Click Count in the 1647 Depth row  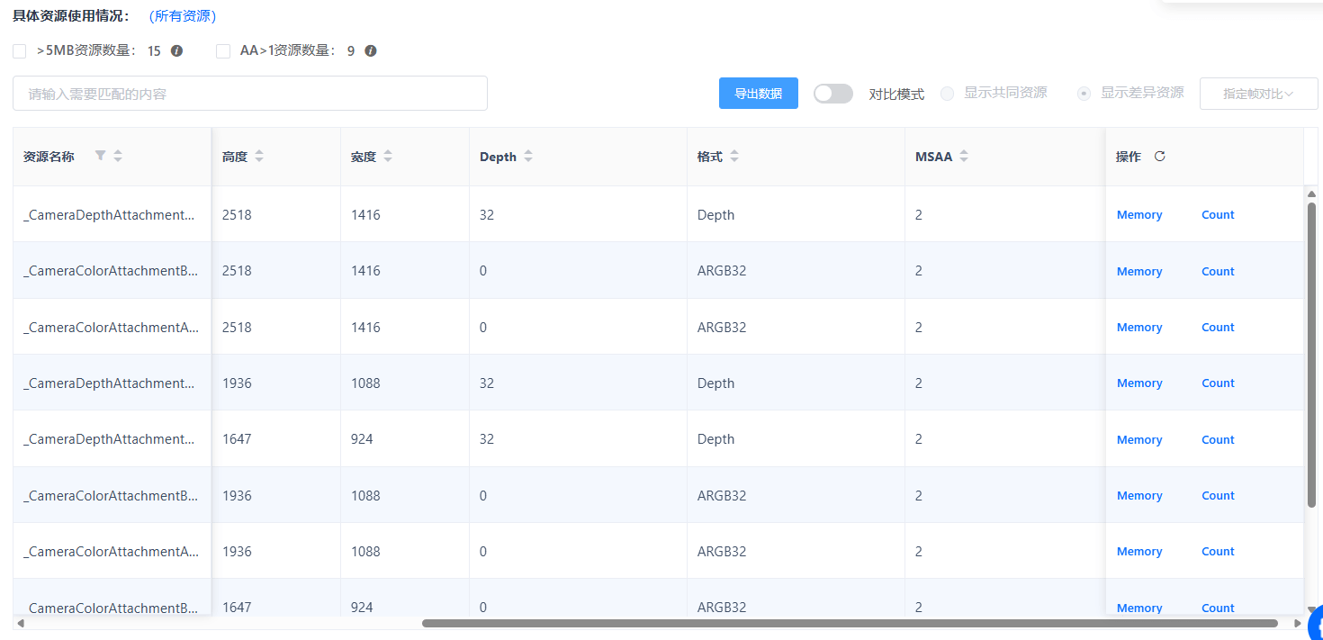1218,440
